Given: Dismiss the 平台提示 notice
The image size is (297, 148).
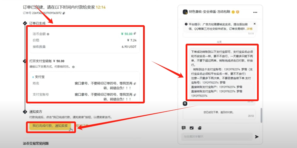Looking at the screenshot, I should pos(254,24).
